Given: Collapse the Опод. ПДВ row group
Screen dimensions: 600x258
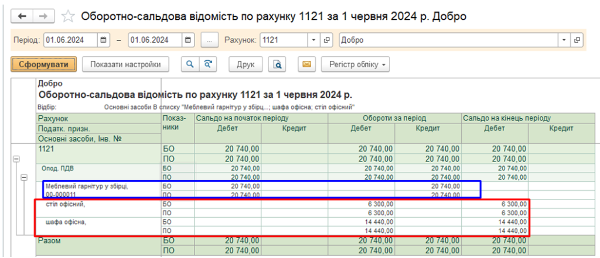Looking at the screenshot, I should (x=24, y=177).
